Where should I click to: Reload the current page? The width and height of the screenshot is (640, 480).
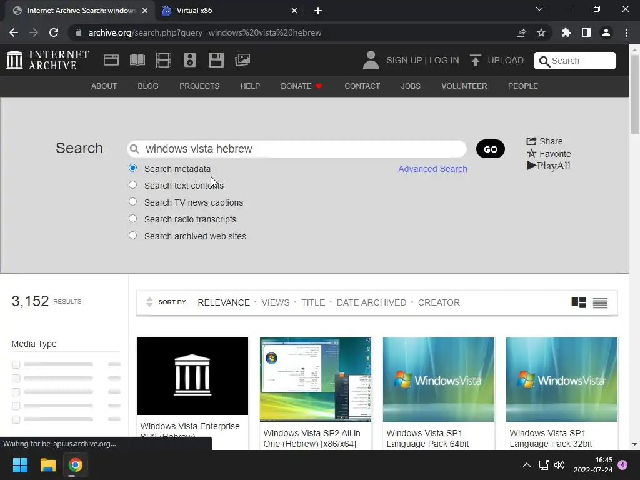click(x=54, y=32)
